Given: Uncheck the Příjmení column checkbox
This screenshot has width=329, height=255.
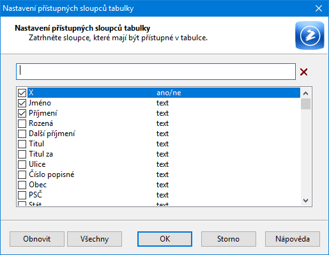Looking at the screenshot, I should (22, 113).
